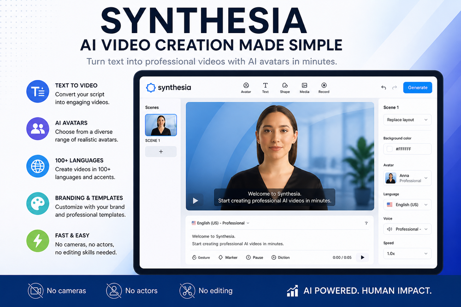Click the No cameras icon
This screenshot has width=461, height=307.
(35, 290)
